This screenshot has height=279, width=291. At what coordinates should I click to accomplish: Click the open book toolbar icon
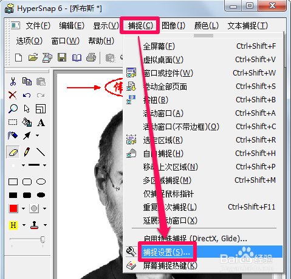click(77, 58)
